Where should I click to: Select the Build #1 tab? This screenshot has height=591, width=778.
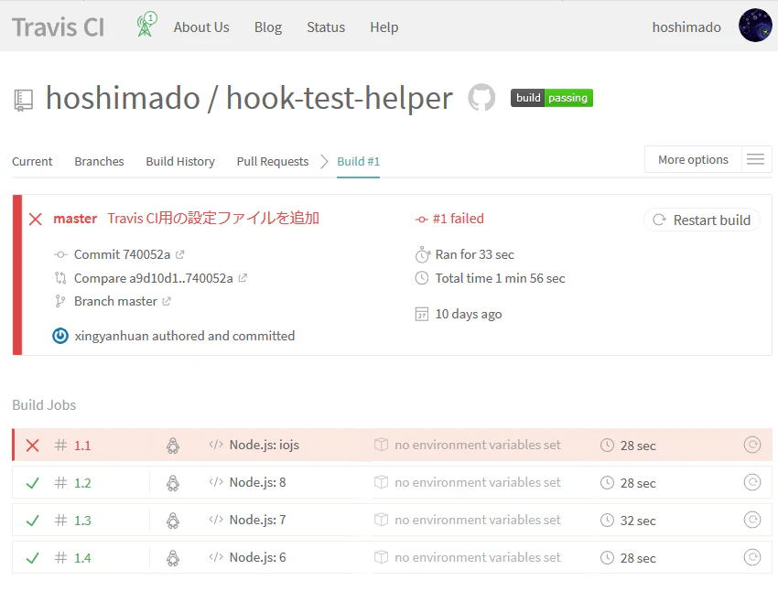point(358,162)
